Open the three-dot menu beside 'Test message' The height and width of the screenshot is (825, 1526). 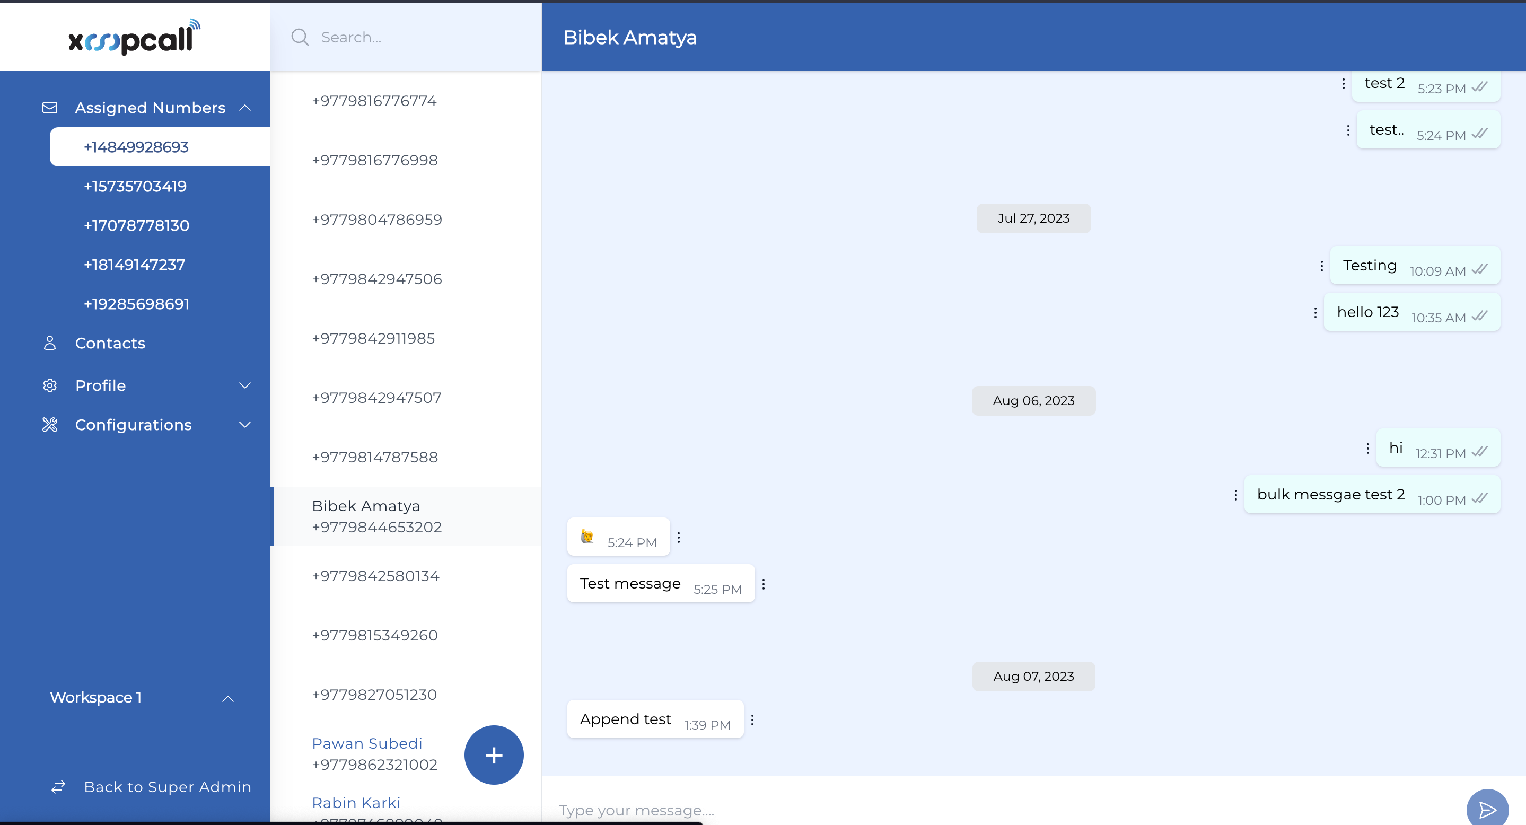763,584
